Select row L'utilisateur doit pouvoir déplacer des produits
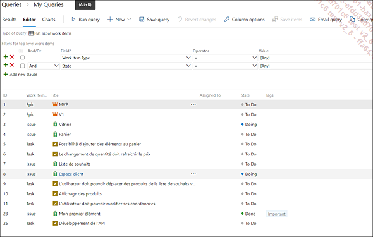The image size is (373, 237). 186,184
